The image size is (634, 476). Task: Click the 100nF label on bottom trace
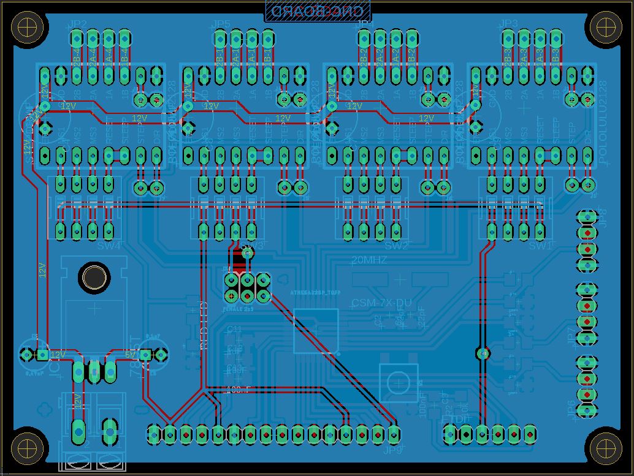point(238,390)
